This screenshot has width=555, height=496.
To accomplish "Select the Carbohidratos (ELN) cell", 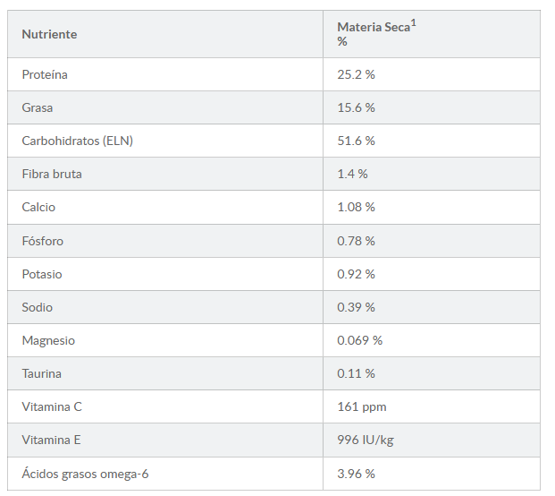I will pos(77,141).
